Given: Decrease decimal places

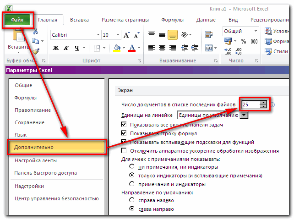Looking at the screenshot, I should [x=238, y=51].
